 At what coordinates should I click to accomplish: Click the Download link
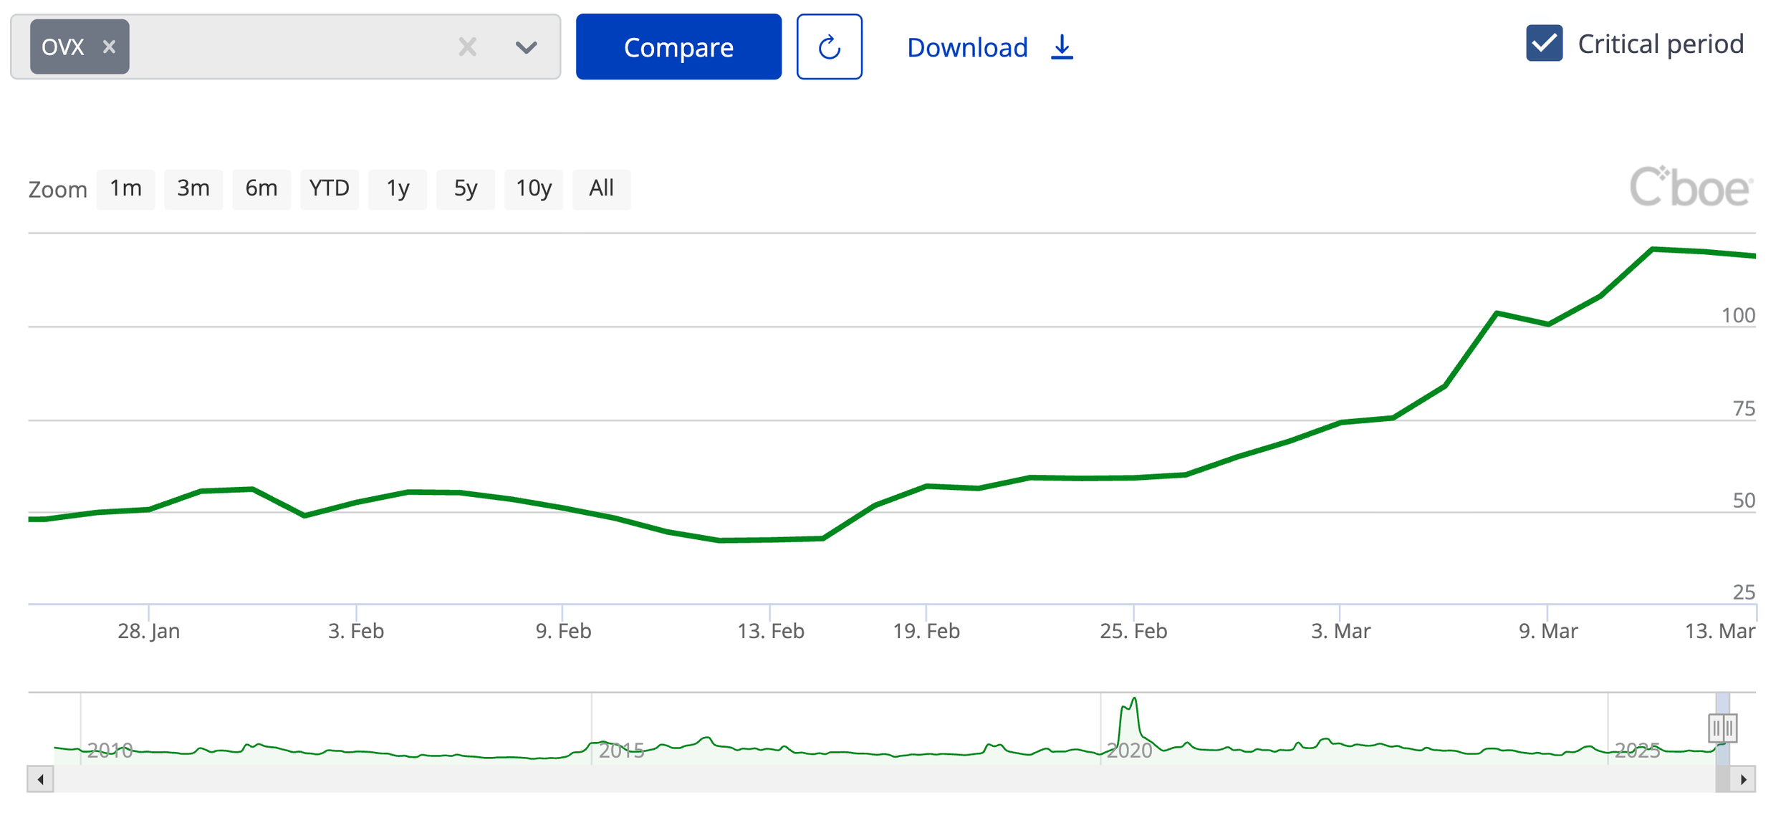point(966,47)
